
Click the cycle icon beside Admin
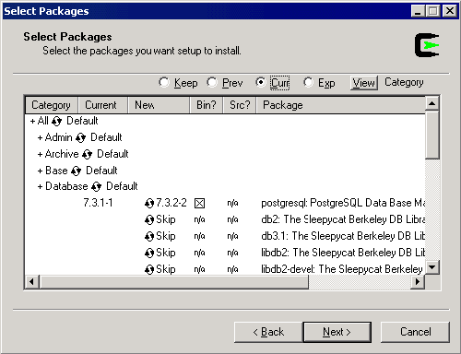click(x=80, y=137)
